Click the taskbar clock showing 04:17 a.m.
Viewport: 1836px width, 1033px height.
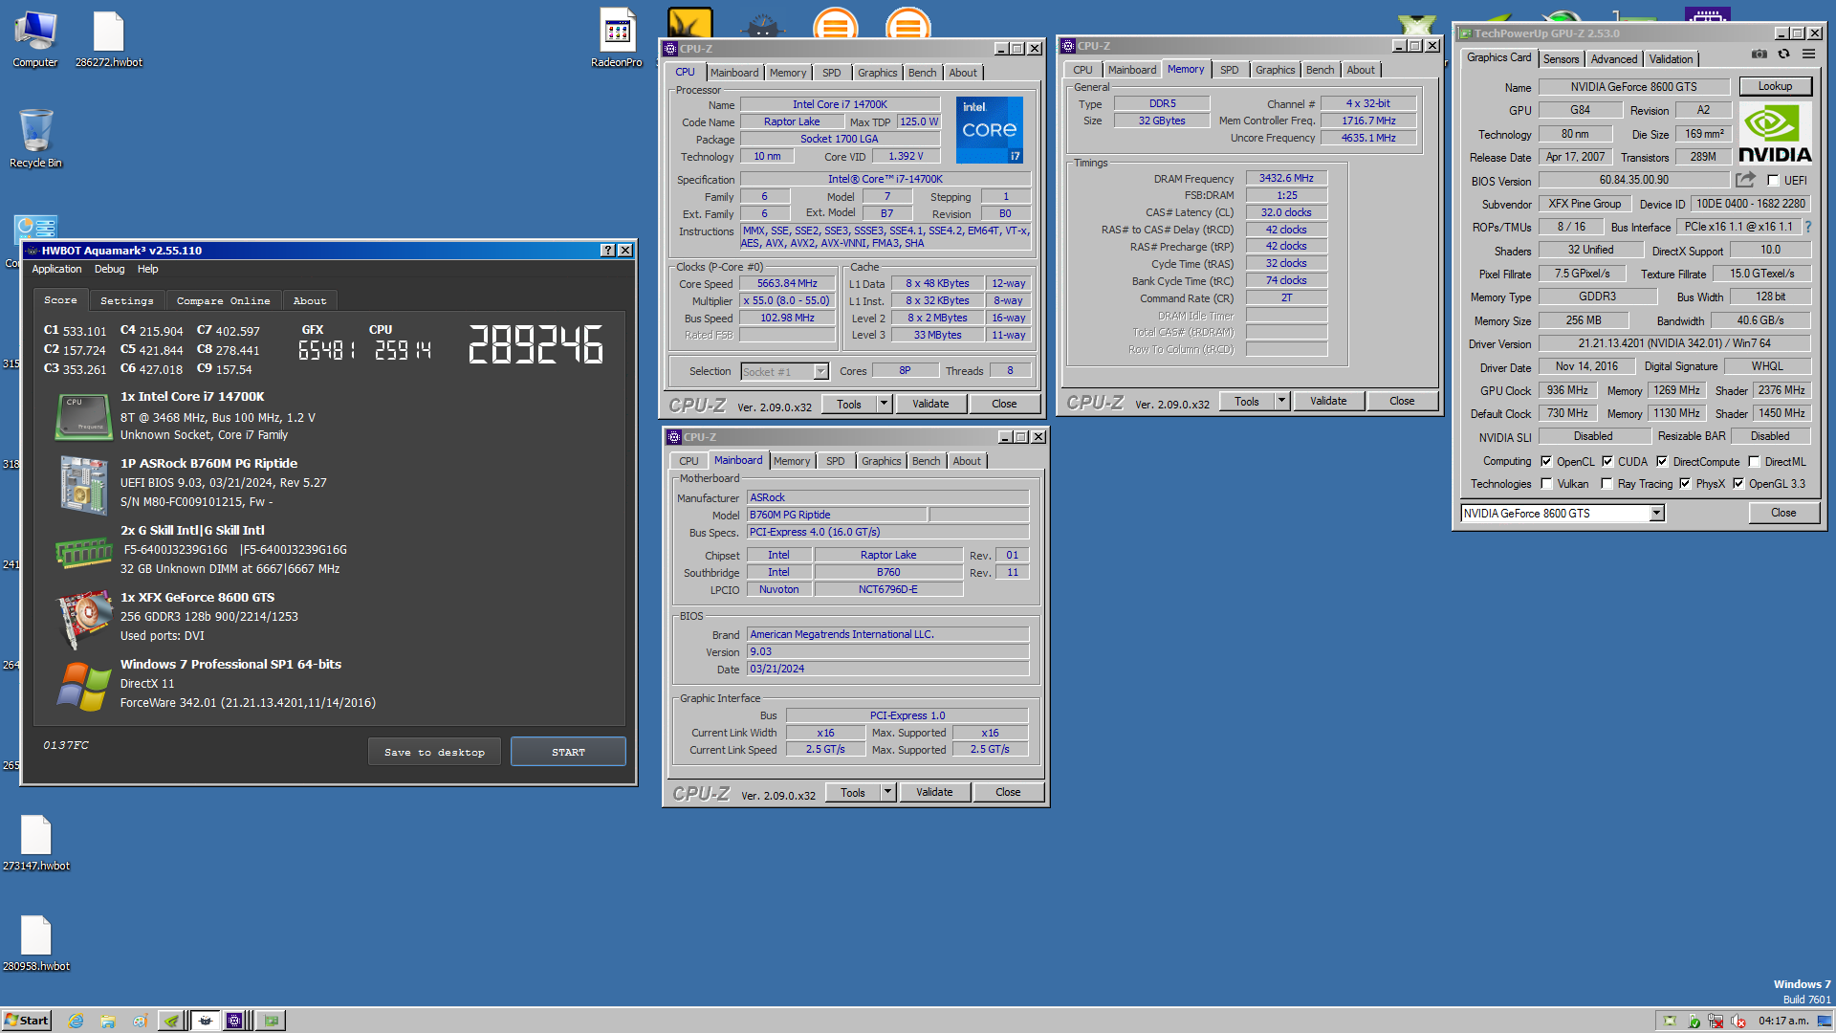pos(1783,1021)
